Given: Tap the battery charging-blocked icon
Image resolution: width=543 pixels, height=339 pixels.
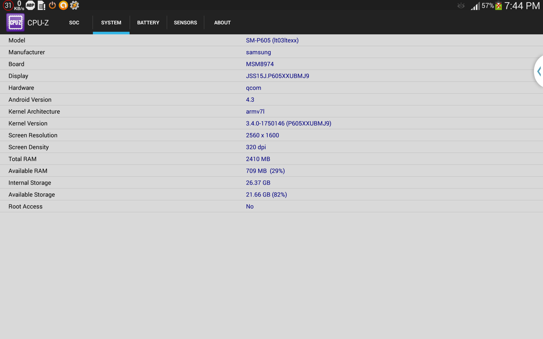Looking at the screenshot, I should click(499, 6).
